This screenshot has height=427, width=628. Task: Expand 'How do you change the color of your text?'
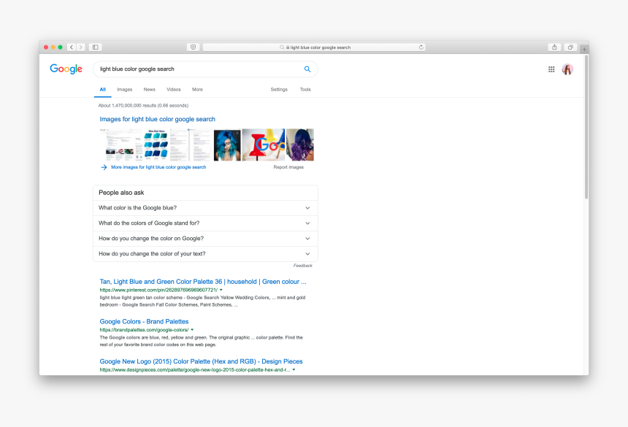pyautogui.click(x=205, y=254)
